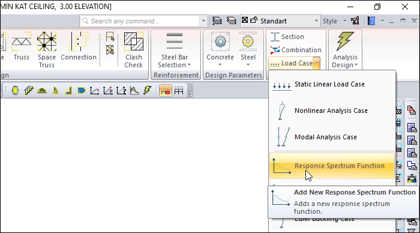Click the Combination button
The width and height of the screenshot is (420, 233).
(x=296, y=50)
